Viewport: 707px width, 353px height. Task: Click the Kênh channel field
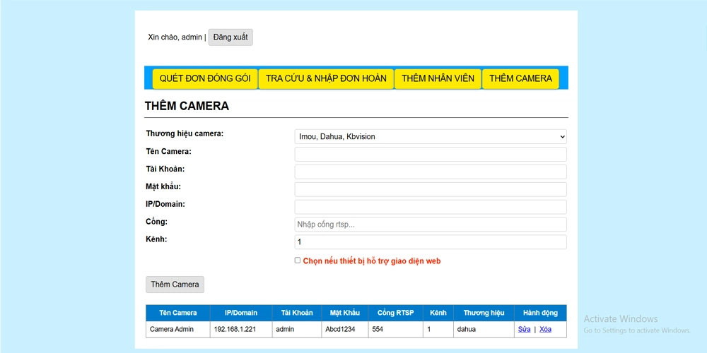click(430, 242)
